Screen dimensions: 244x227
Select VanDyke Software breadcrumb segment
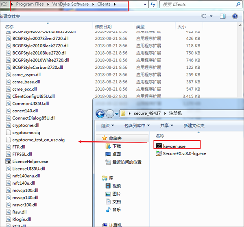tap(70, 4)
